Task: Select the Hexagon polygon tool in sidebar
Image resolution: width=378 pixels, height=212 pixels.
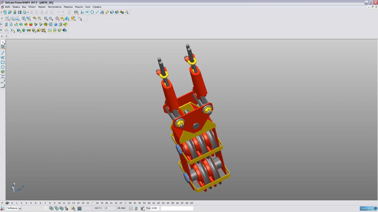Action: [x=3, y=67]
